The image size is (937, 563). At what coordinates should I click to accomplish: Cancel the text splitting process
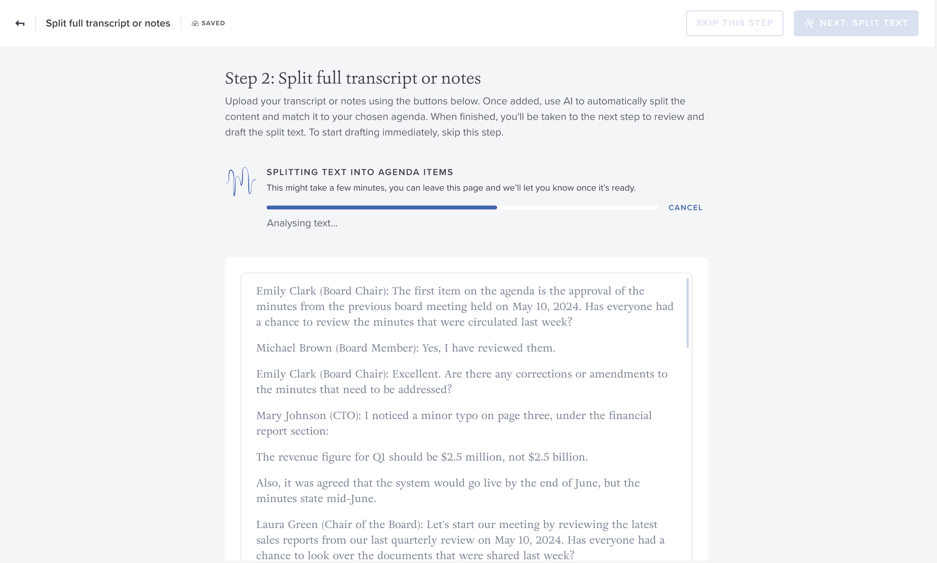685,208
